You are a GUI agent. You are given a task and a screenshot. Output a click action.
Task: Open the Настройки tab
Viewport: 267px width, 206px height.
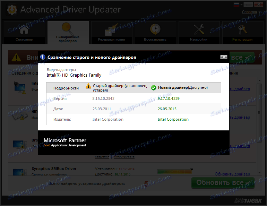[199, 33]
